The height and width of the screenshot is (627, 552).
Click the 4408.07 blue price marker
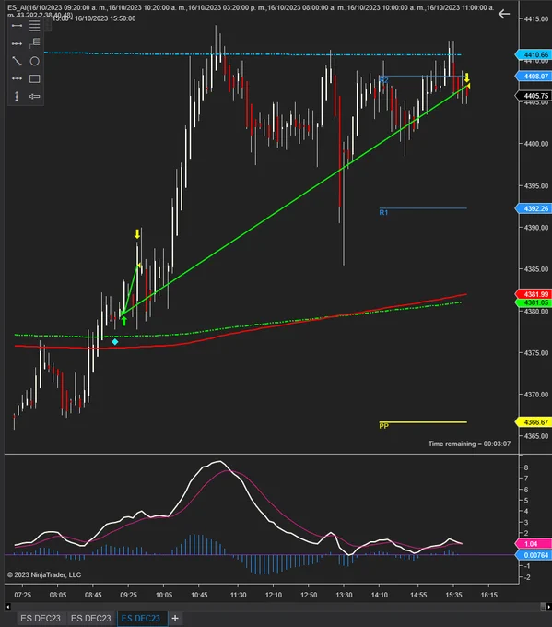[534, 76]
